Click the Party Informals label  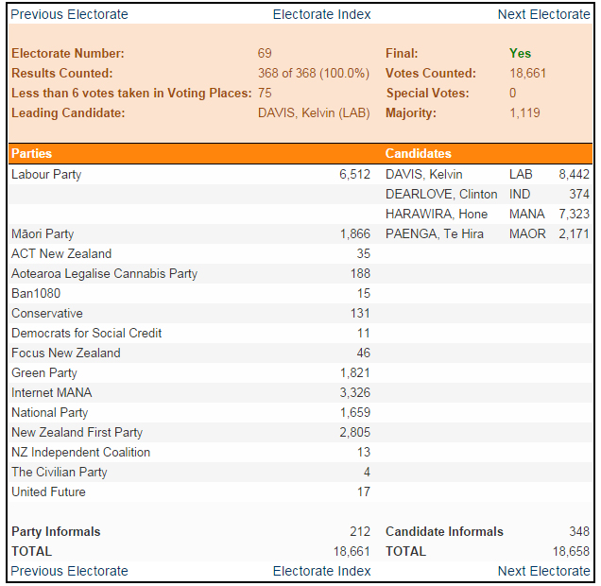(x=56, y=531)
